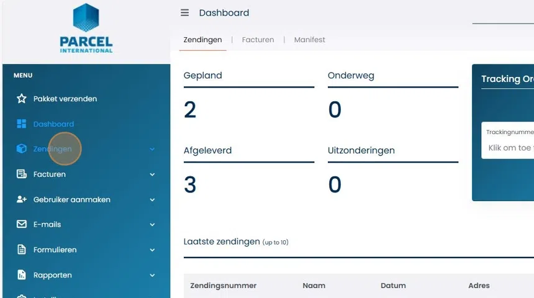Expand the E-mails chevron
The image size is (534, 298).
152,225
